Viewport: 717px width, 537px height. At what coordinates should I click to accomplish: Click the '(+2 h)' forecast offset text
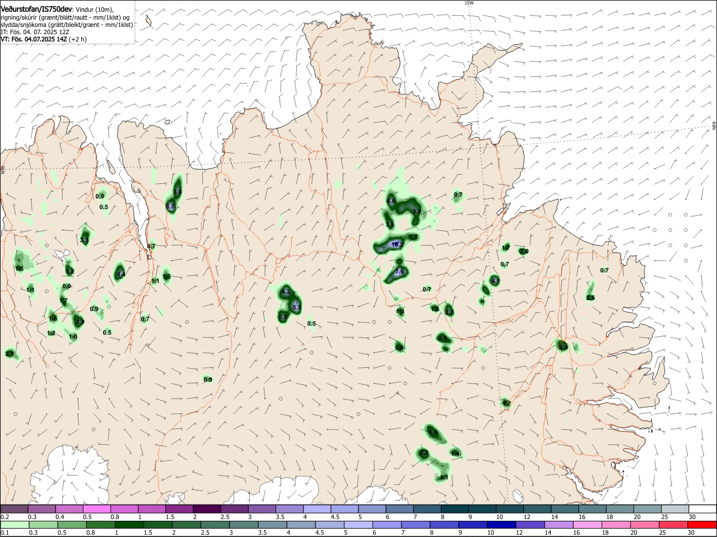[77, 39]
